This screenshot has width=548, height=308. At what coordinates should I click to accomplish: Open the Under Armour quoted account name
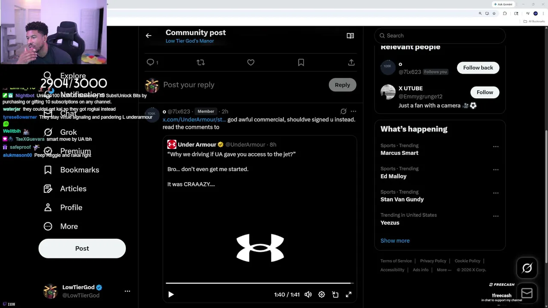coord(197,145)
